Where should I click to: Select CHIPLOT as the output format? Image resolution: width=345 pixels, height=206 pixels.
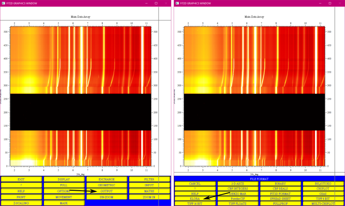pyautogui.click(x=323, y=189)
